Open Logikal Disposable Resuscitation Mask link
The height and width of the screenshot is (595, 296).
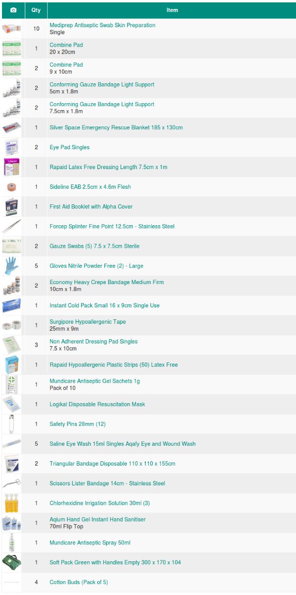pos(97,404)
